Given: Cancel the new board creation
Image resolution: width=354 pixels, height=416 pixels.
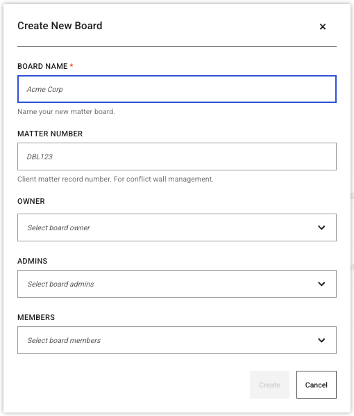Looking at the screenshot, I should [317, 385].
